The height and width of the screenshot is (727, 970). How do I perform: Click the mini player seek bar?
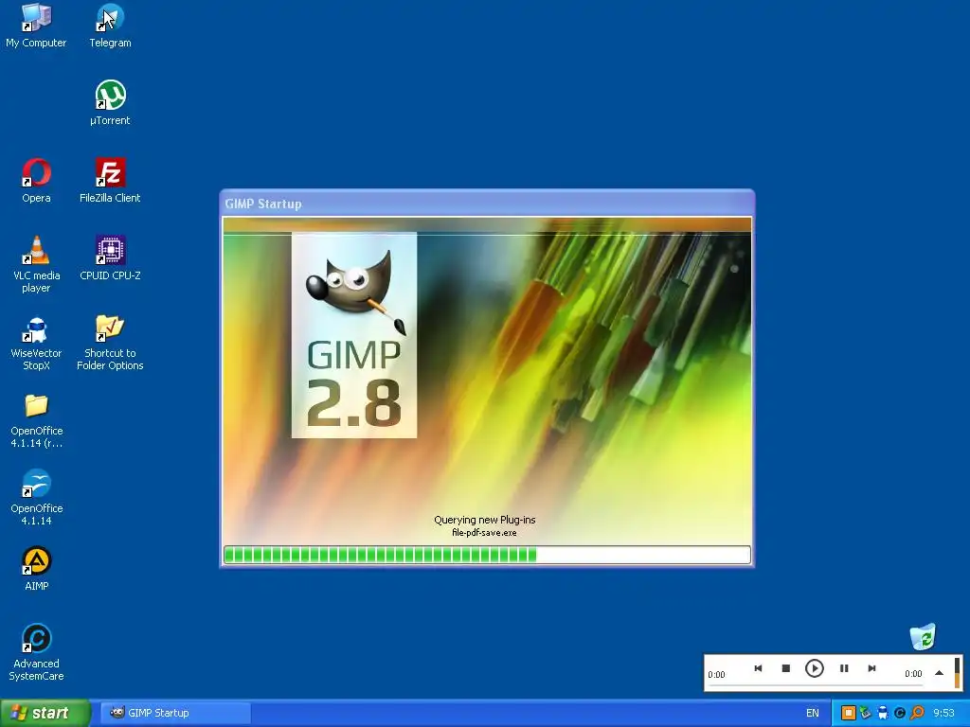816,685
